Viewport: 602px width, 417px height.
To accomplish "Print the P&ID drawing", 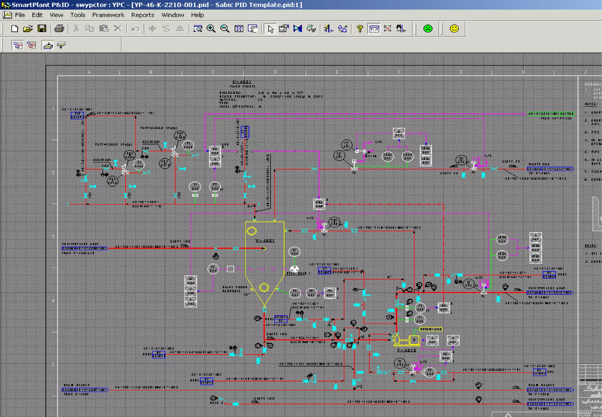I will click(59, 29).
